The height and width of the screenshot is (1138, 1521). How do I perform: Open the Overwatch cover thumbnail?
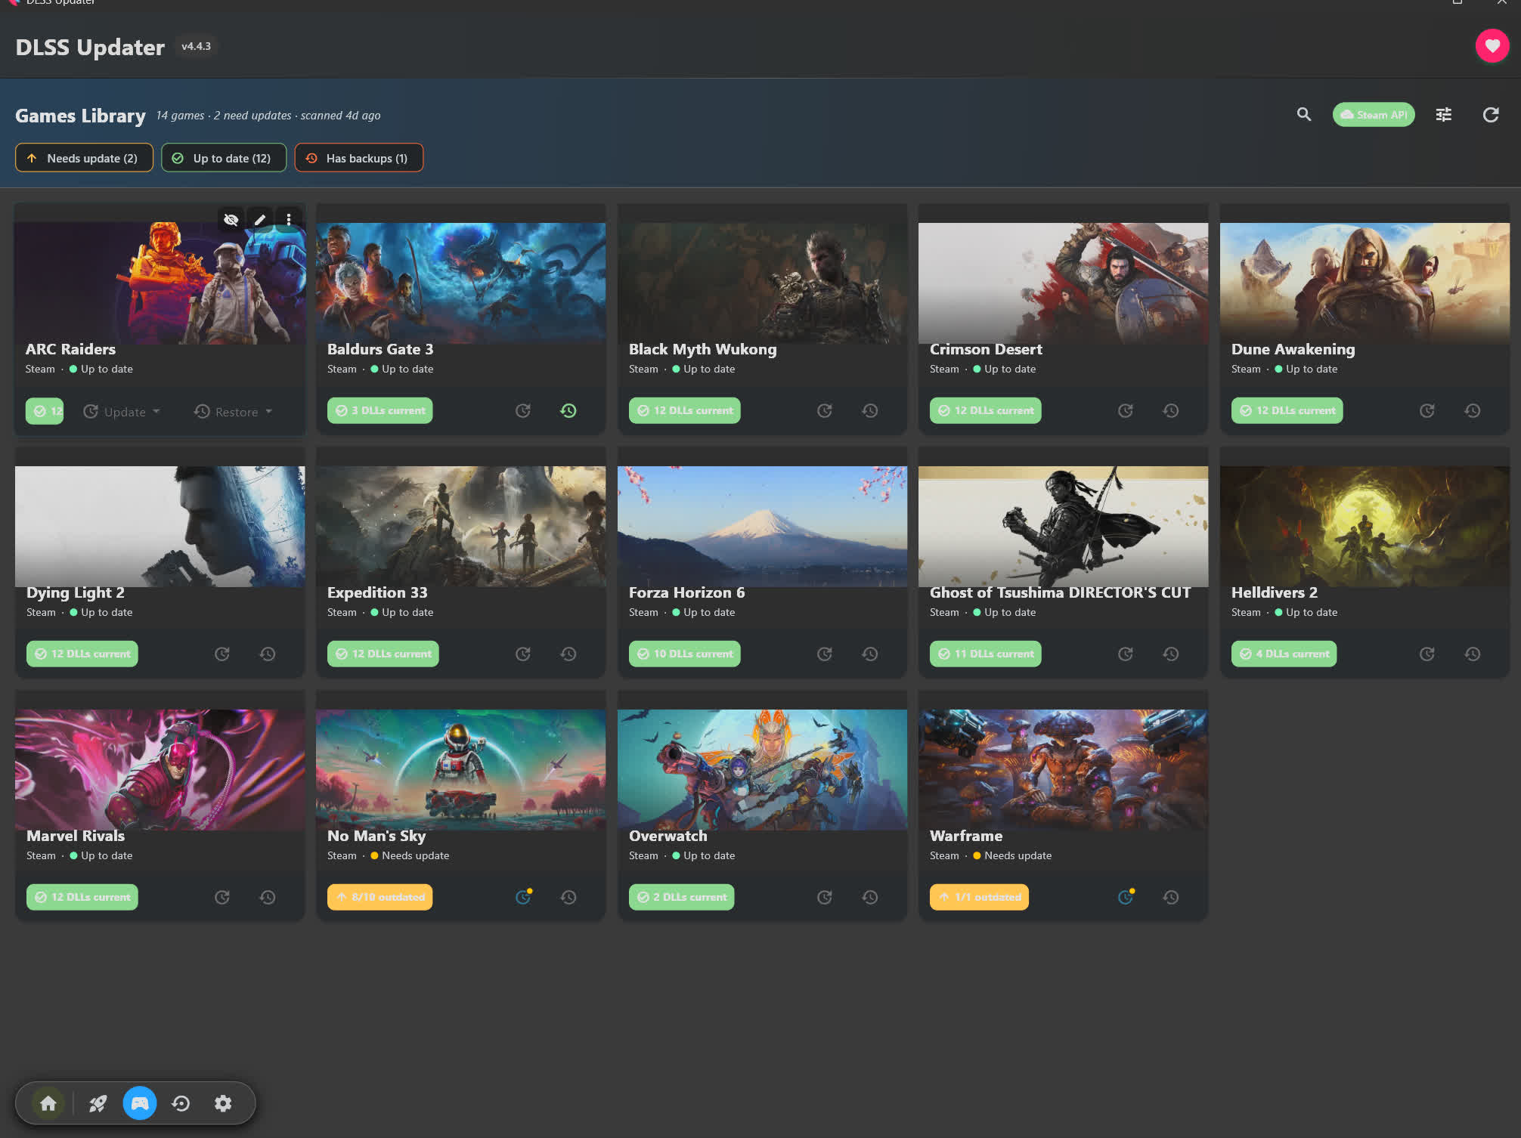pos(762,770)
